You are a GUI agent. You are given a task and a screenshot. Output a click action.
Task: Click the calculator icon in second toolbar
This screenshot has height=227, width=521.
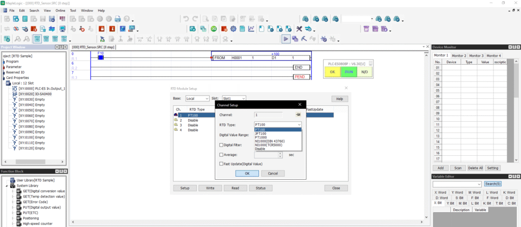pyautogui.click(x=242, y=29)
